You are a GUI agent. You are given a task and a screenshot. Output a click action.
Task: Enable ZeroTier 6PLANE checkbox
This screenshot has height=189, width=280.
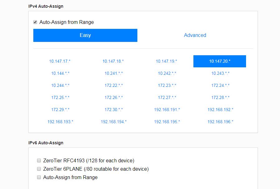(x=39, y=169)
